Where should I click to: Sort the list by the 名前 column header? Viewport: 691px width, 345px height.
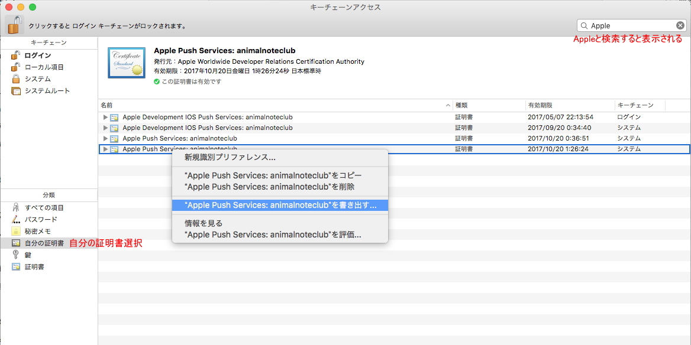point(276,106)
